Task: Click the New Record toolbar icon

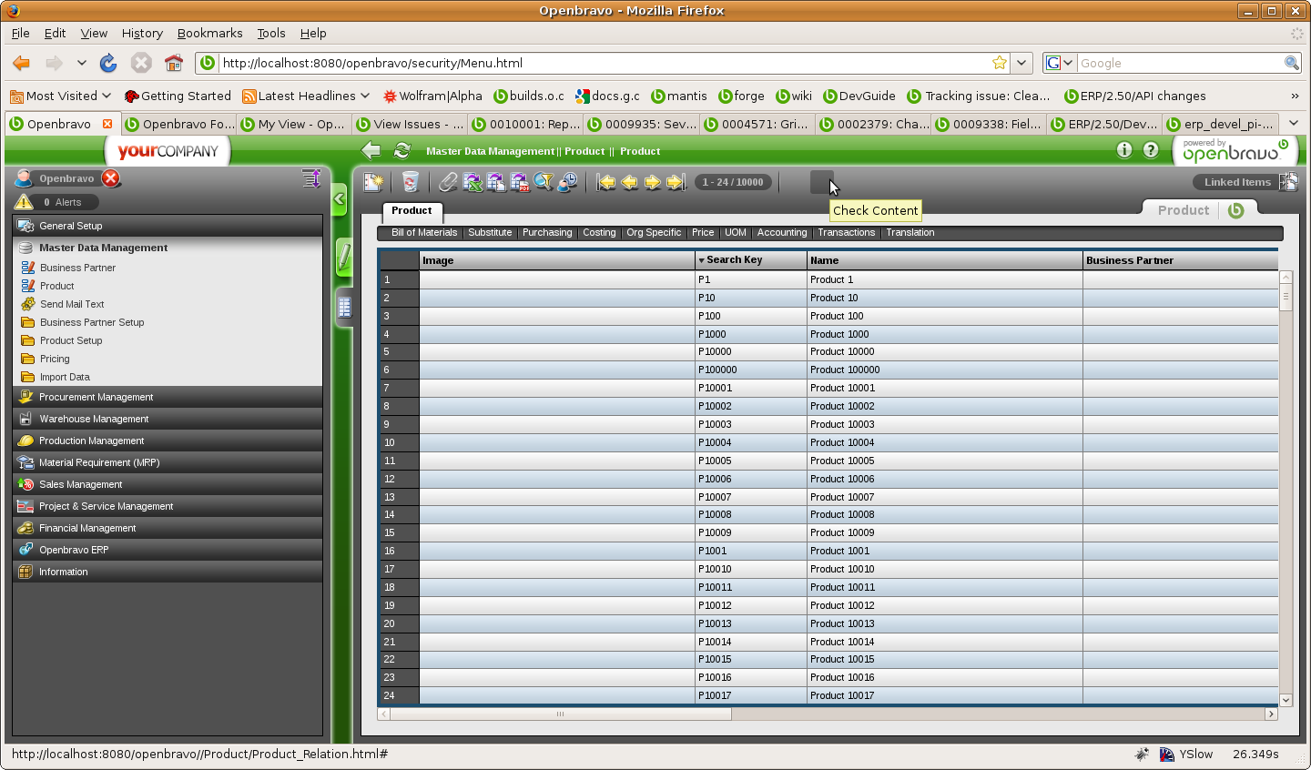Action: [373, 182]
